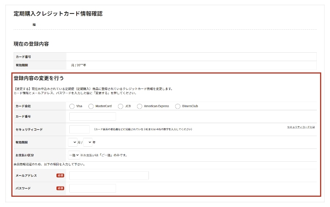Click the カード会社 row label

(23, 106)
